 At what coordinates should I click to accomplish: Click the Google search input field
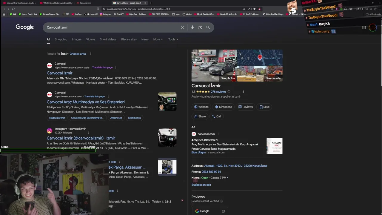point(112,27)
